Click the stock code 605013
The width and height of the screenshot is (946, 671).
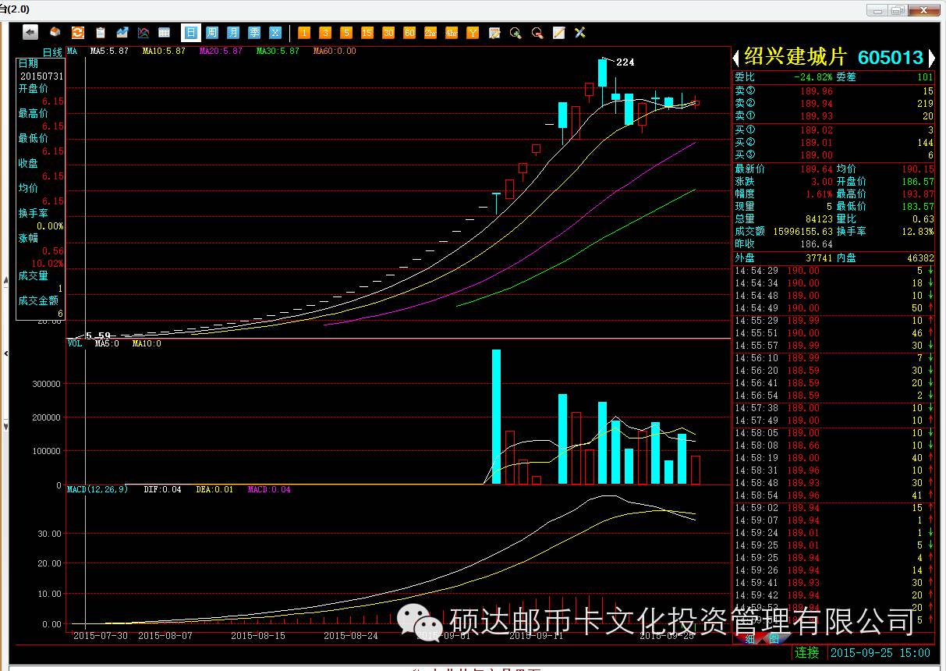[x=891, y=57]
